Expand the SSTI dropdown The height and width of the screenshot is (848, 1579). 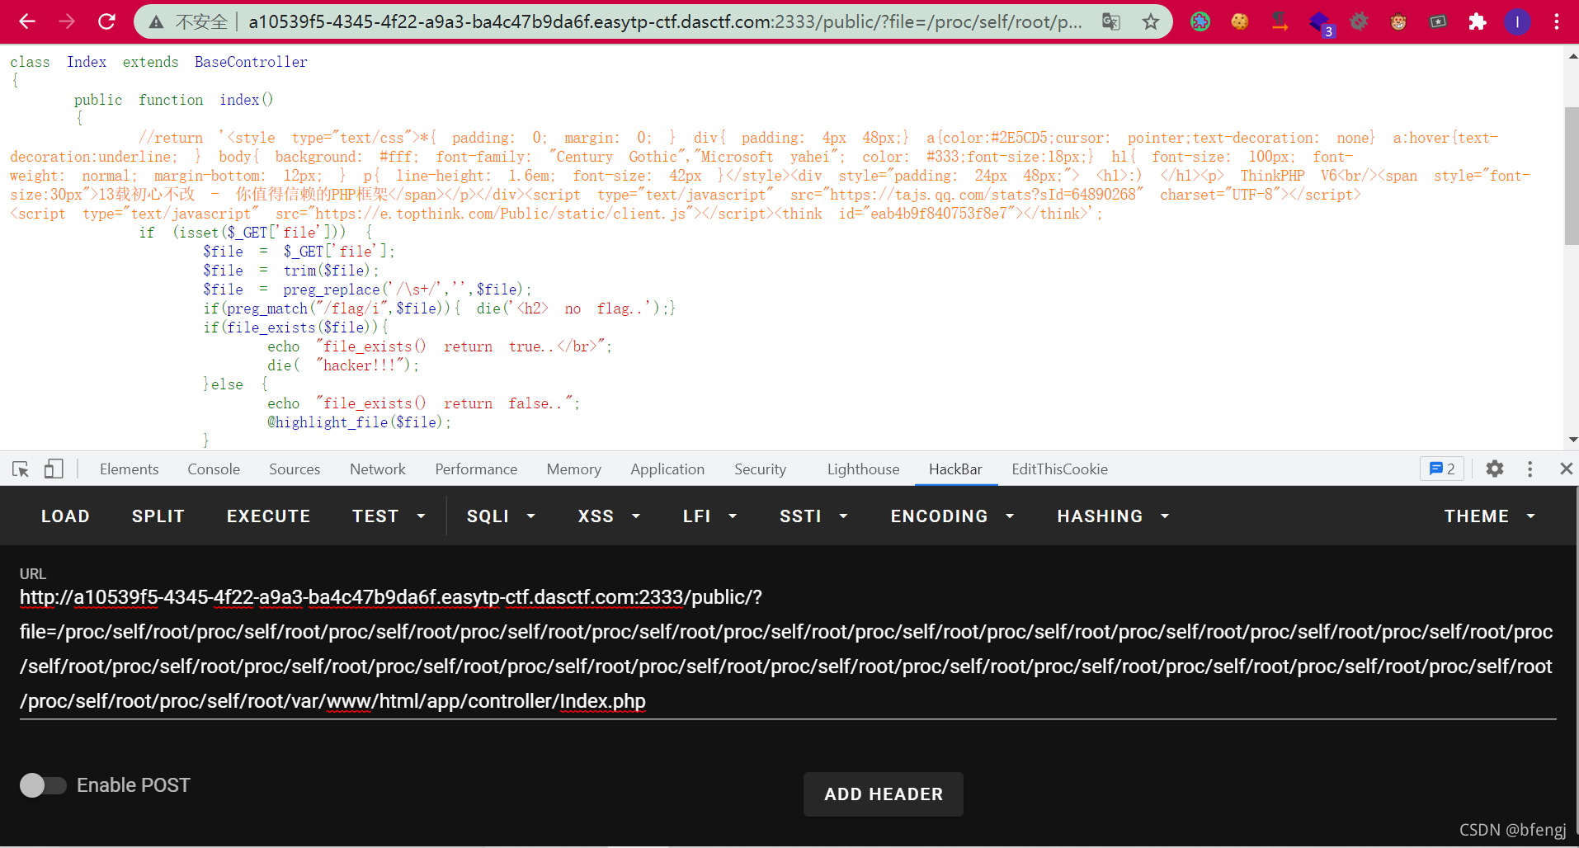(813, 516)
